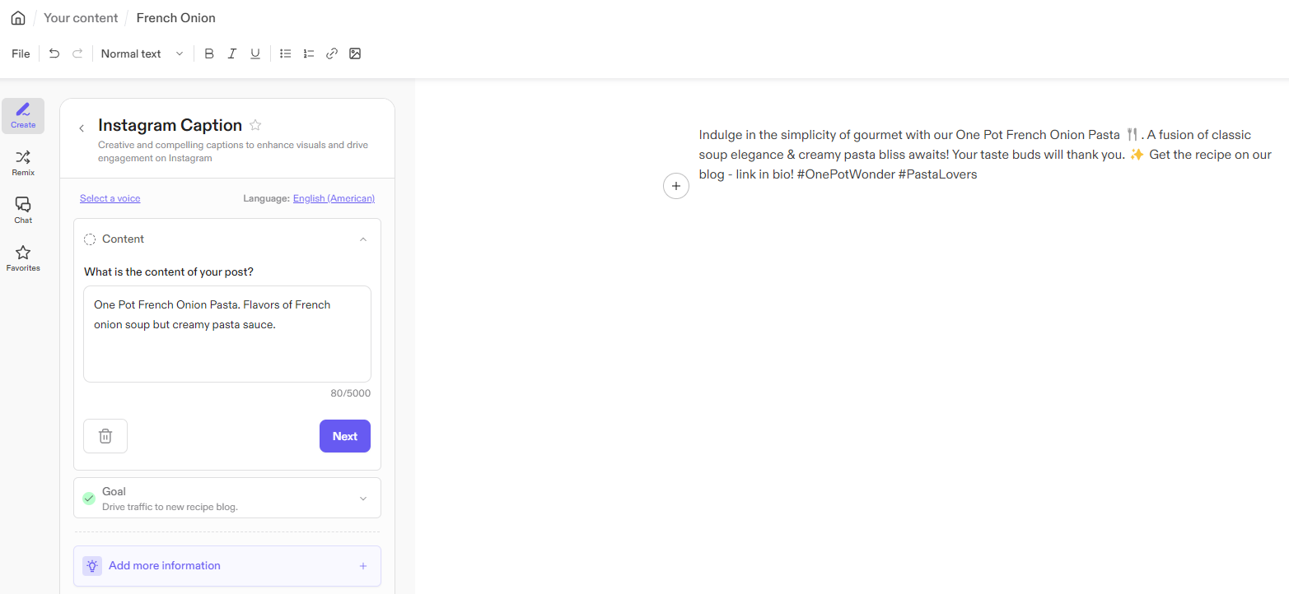Open the File menu
Viewport: 1289px width, 594px height.
[21, 53]
